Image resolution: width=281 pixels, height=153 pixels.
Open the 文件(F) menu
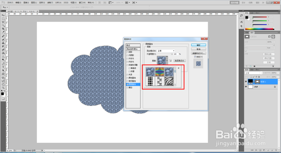10,3
